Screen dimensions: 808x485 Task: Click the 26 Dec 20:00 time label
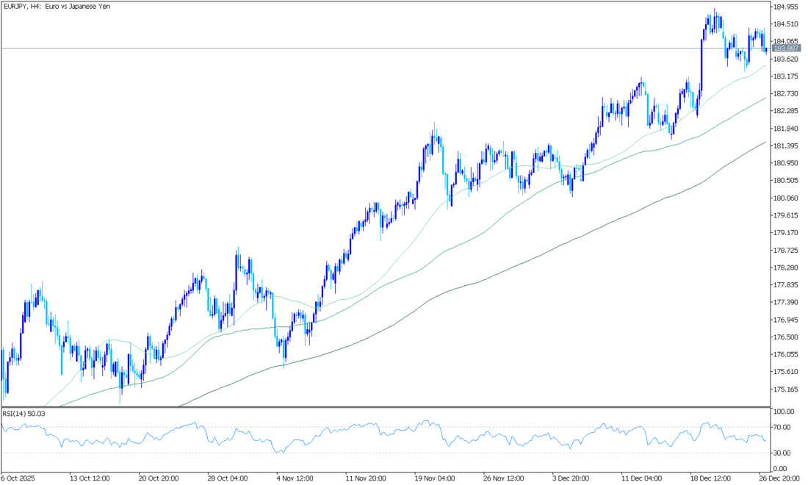point(780,477)
